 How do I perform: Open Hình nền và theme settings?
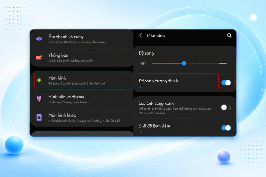tap(82, 99)
